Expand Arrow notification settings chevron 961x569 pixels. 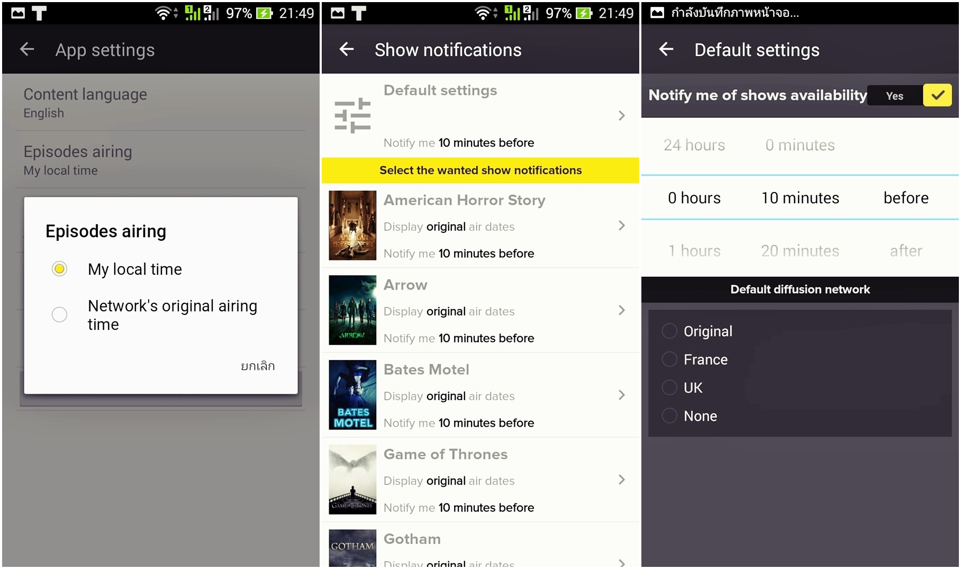pos(622,310)
